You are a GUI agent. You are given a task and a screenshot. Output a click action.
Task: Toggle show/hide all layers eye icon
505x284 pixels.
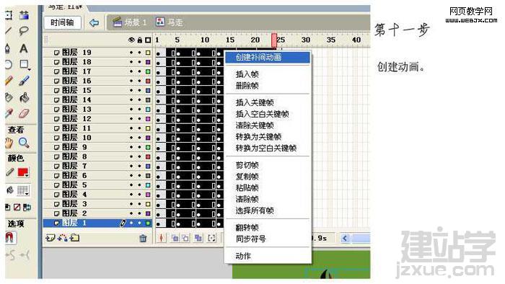(131, 40)
